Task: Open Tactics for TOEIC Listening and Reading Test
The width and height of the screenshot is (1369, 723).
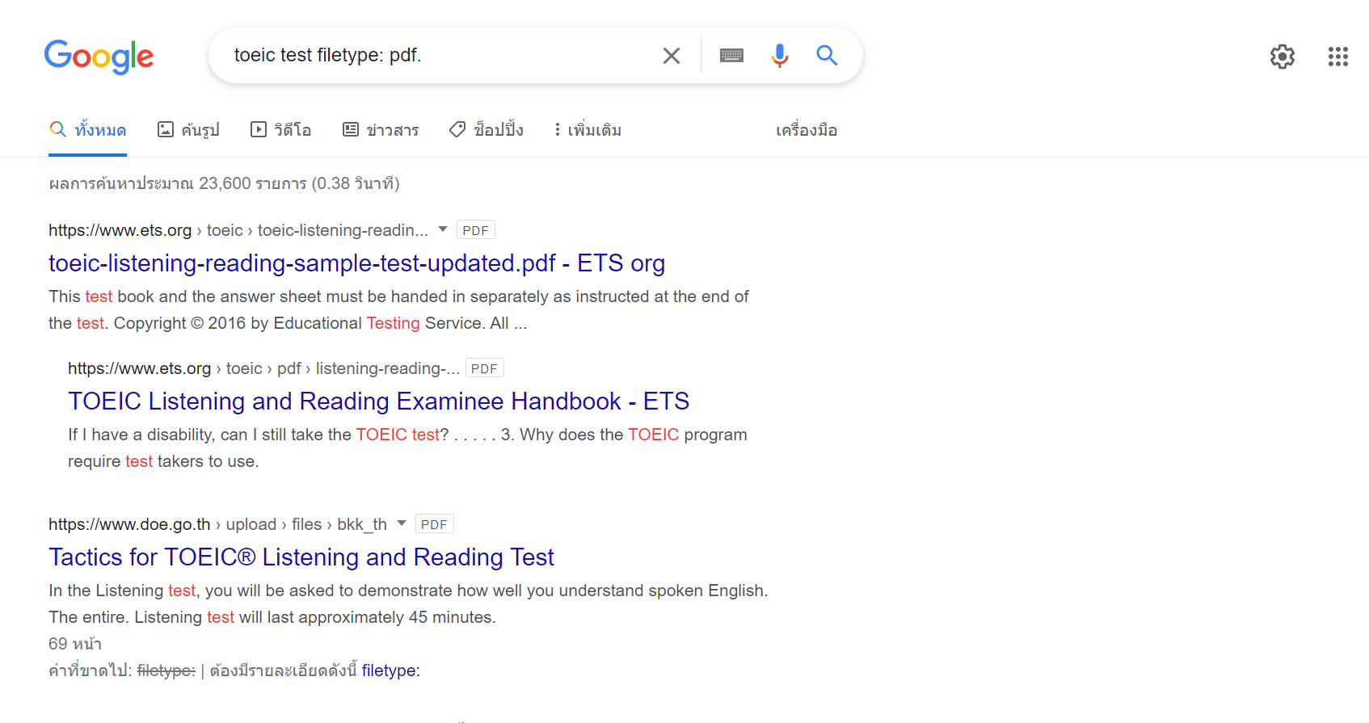Action: (x=301, y=557)
